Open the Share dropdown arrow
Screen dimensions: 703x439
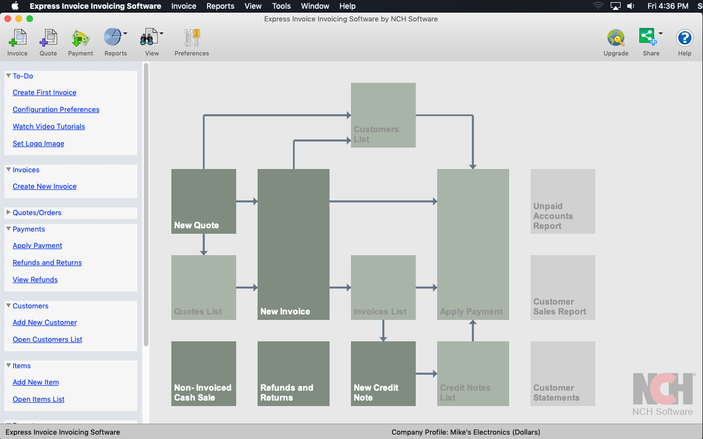[x=661, y=33]
